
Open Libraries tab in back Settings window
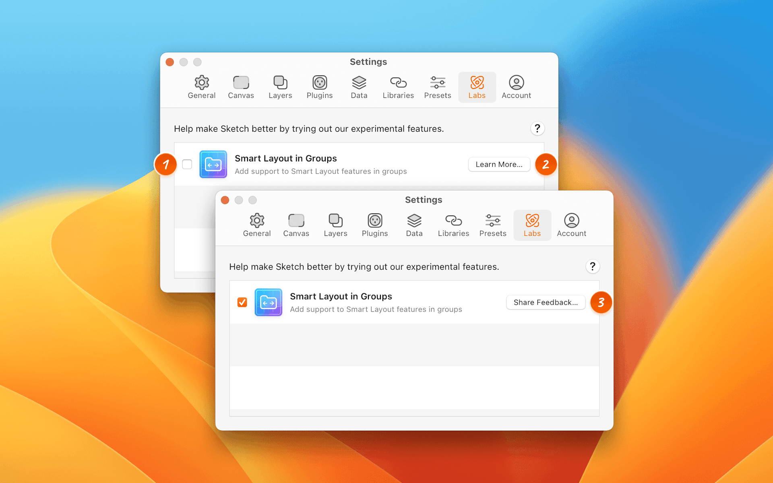coord(398,87)
